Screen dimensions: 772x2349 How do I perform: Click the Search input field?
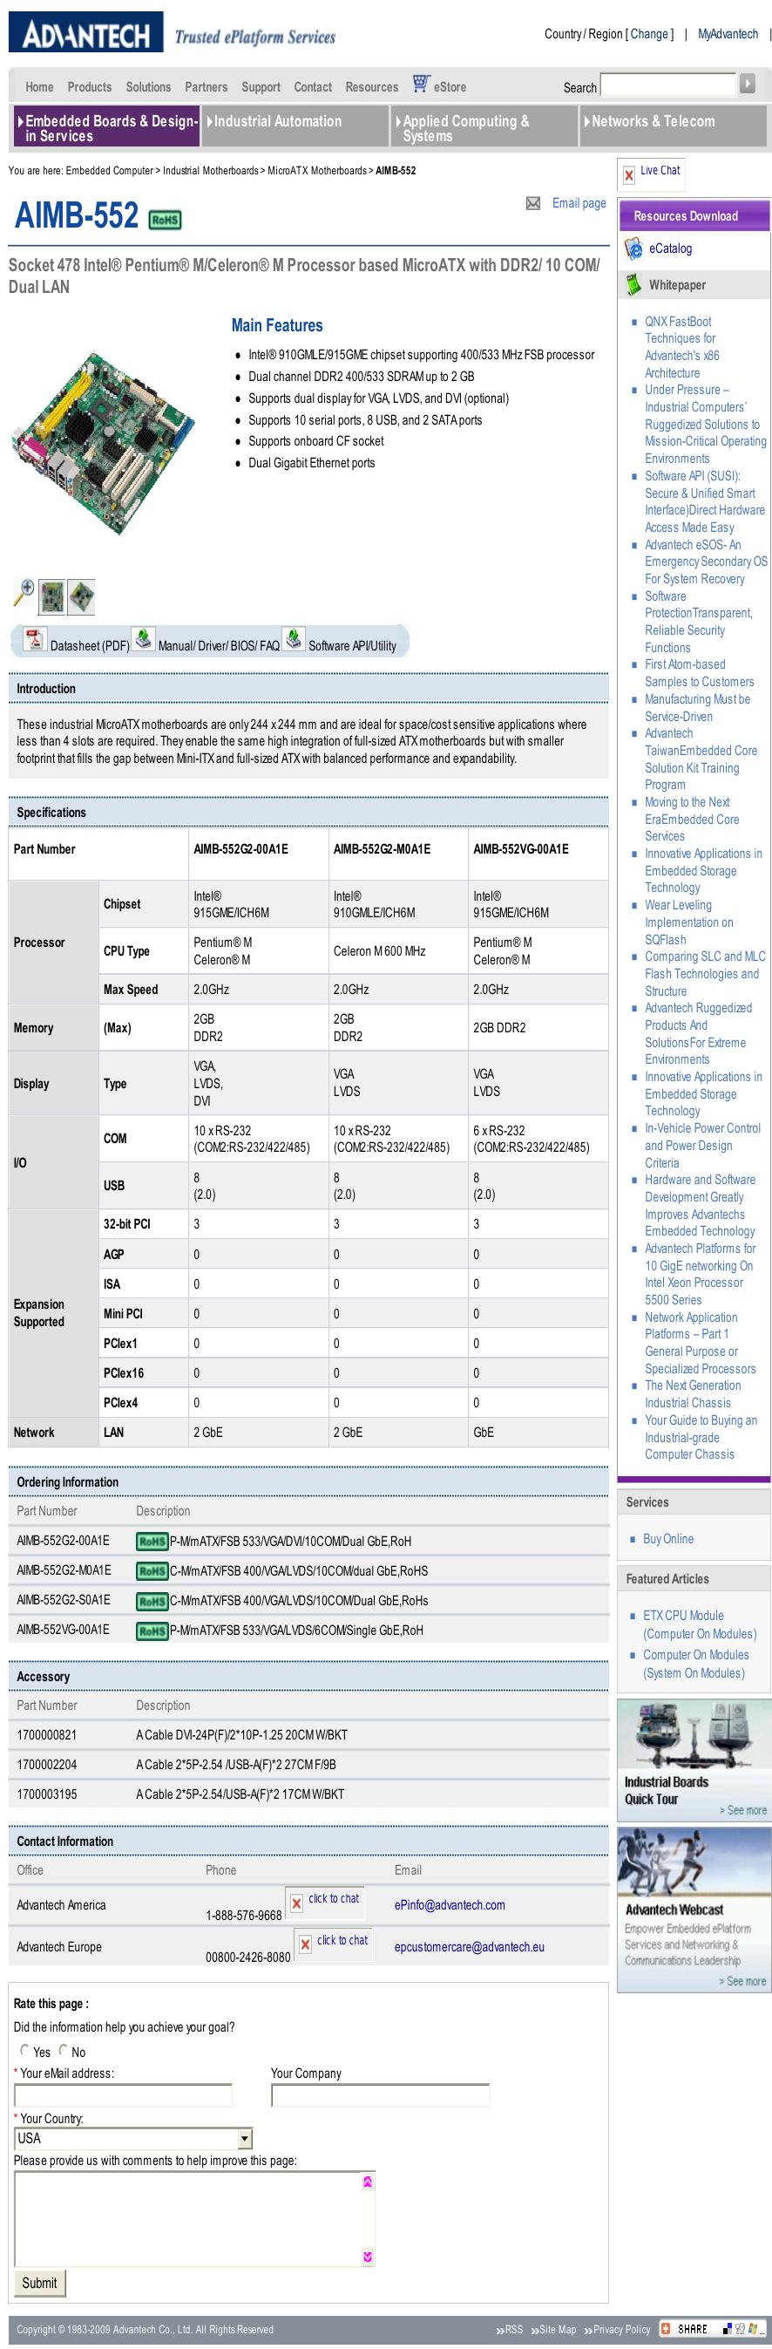(668, 85)
